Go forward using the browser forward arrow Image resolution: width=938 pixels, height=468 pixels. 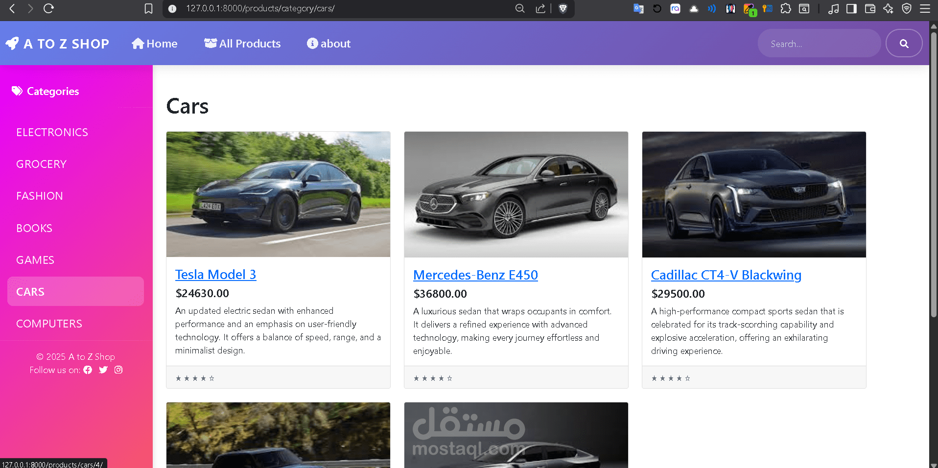coord(30,8)
